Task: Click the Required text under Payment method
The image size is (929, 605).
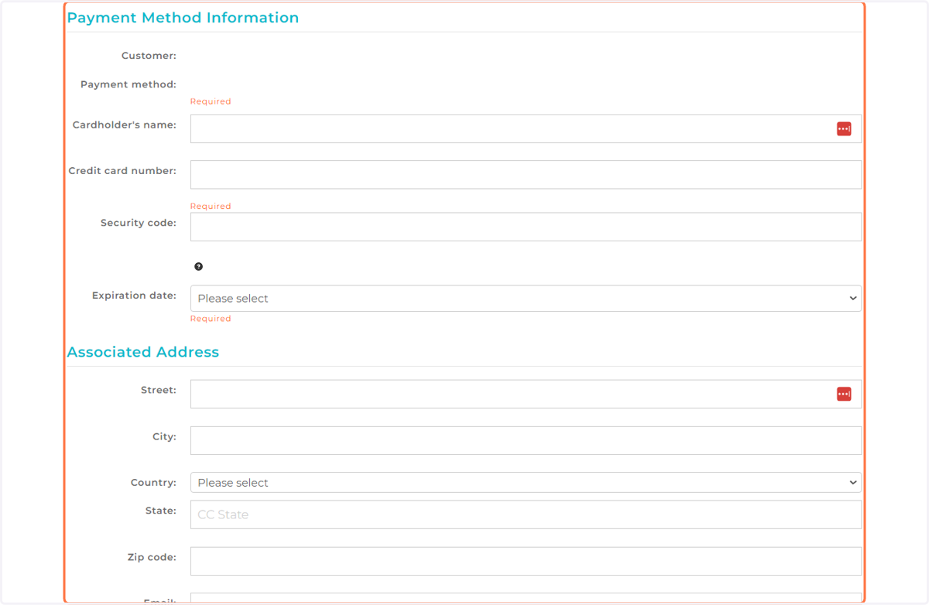Action: pos(211,101)
